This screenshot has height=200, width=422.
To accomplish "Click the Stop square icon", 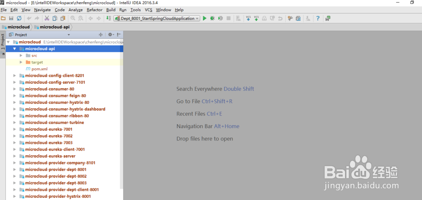I will pyautogui.click(x=228, y=18).
